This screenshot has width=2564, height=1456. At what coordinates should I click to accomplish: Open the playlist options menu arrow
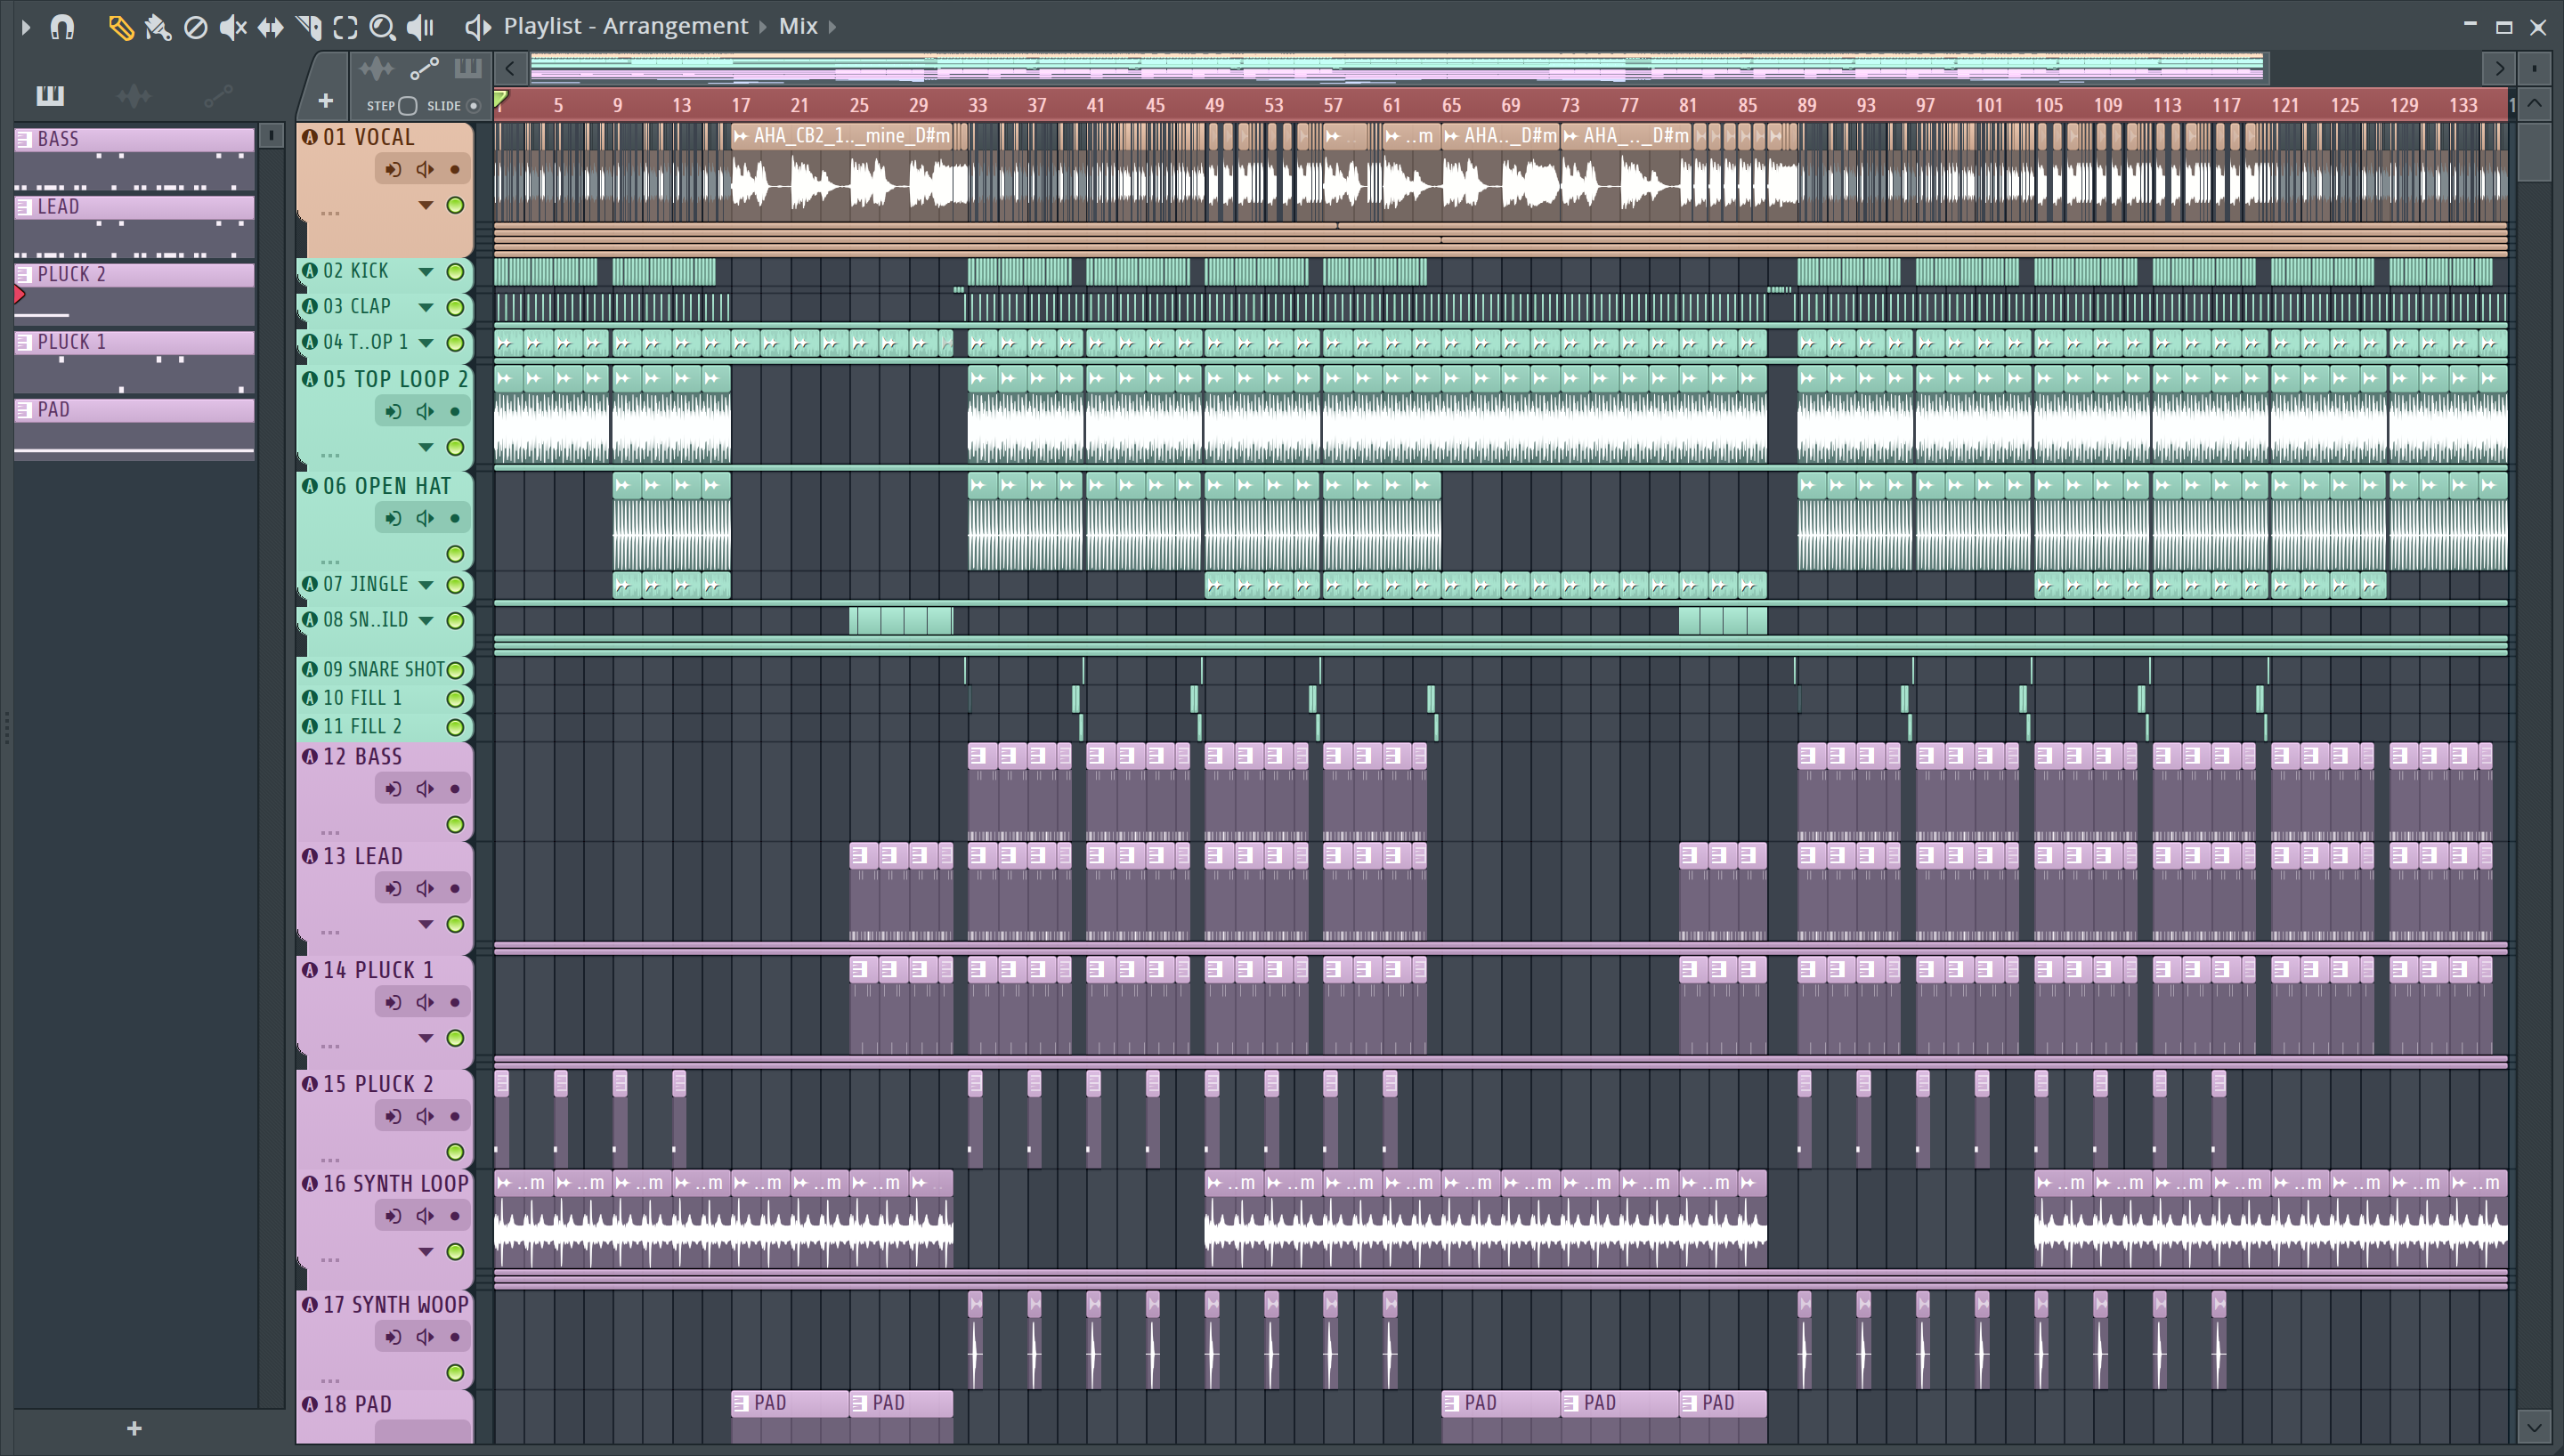pyautogui.click(x=26, y=27)
